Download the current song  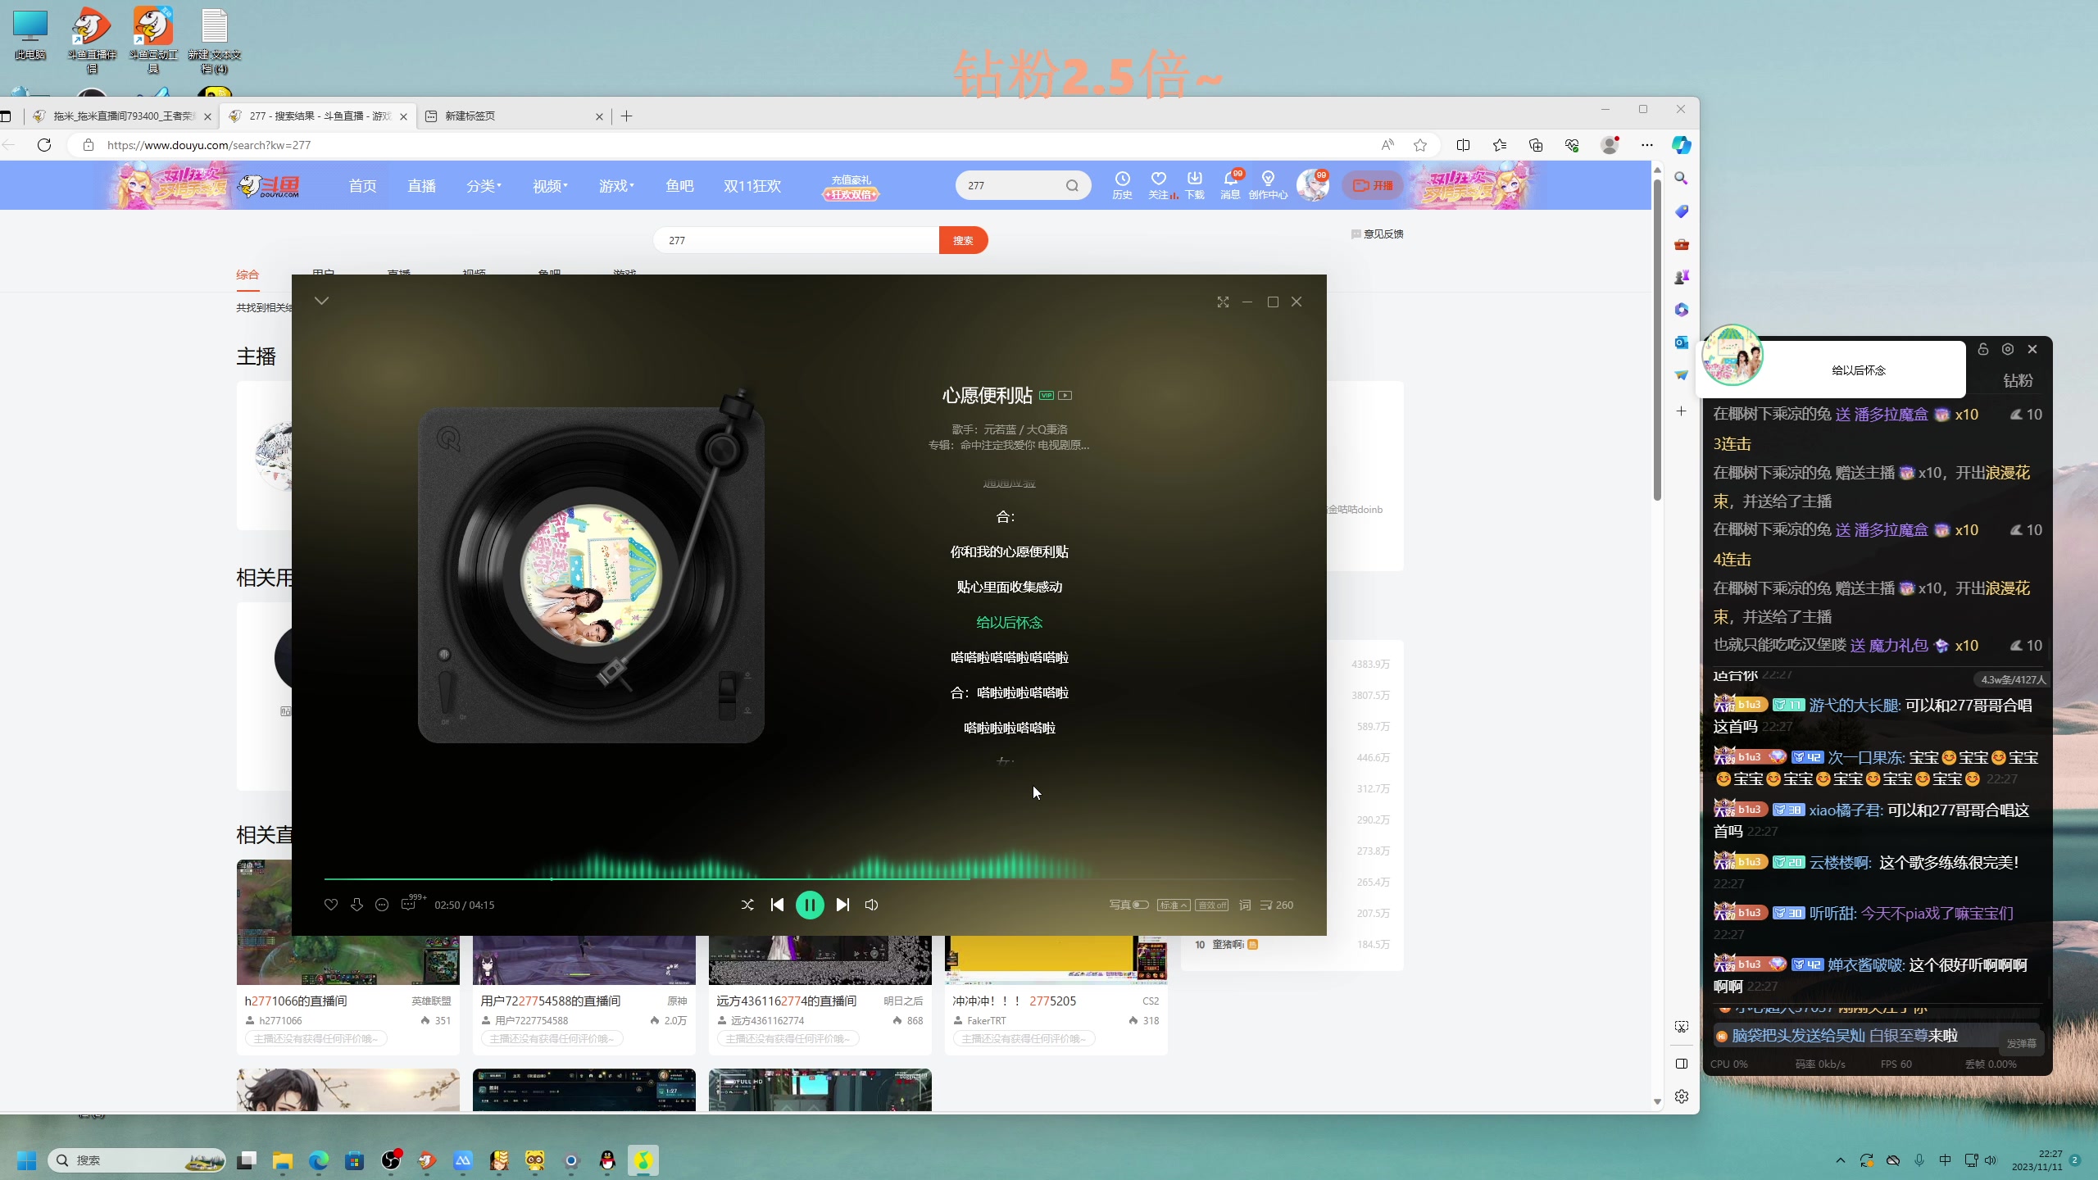[x=356, y=905]
